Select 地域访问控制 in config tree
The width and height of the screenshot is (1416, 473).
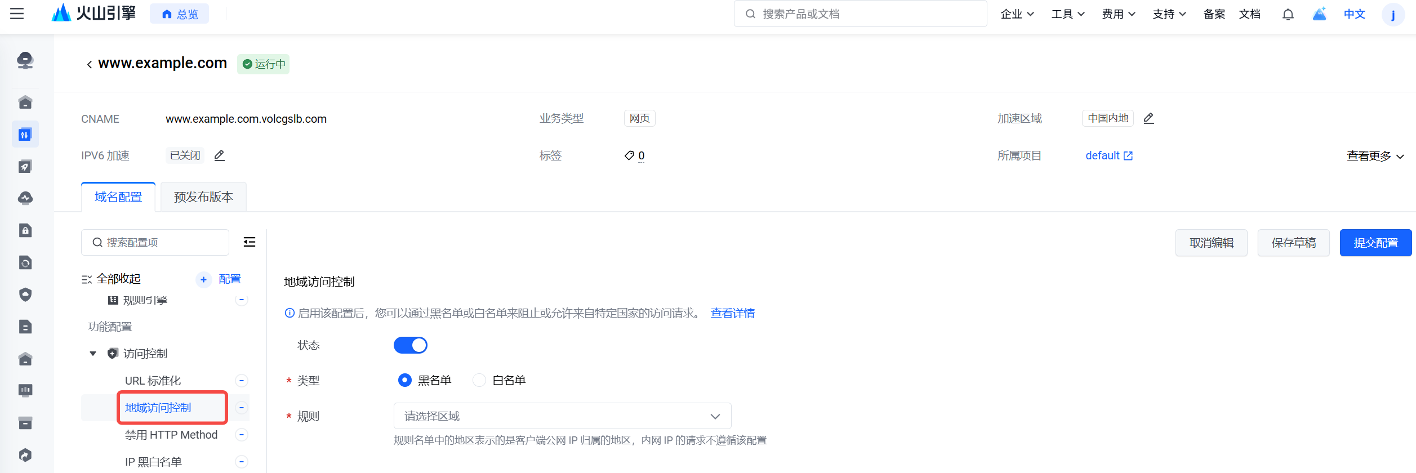(x=158, y=408)
